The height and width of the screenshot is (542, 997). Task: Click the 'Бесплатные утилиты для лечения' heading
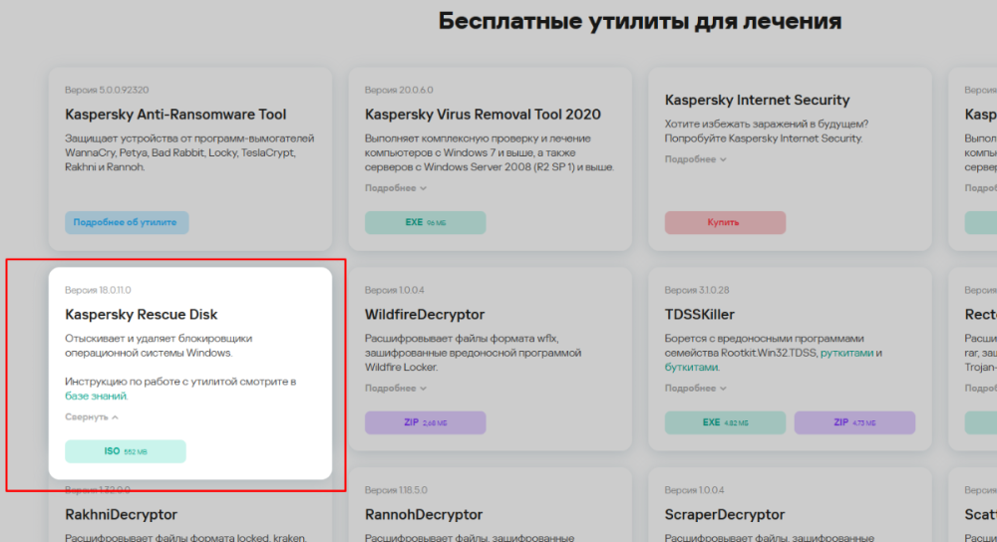click(x=640, y=22)
